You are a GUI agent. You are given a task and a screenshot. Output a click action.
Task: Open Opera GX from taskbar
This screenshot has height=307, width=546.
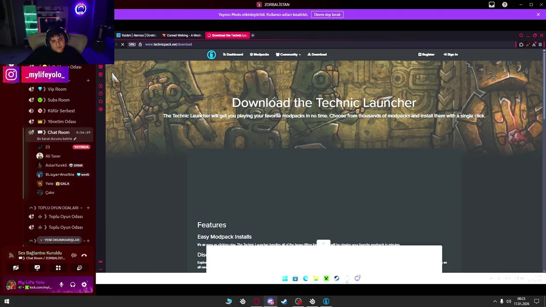click(x=256, y=301)
